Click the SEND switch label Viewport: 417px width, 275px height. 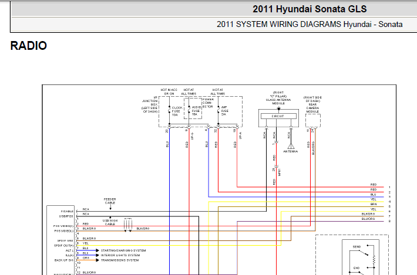357,247
